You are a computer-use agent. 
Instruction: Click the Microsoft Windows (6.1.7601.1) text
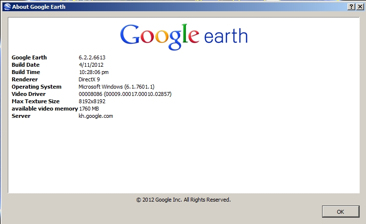coord(117,87)
